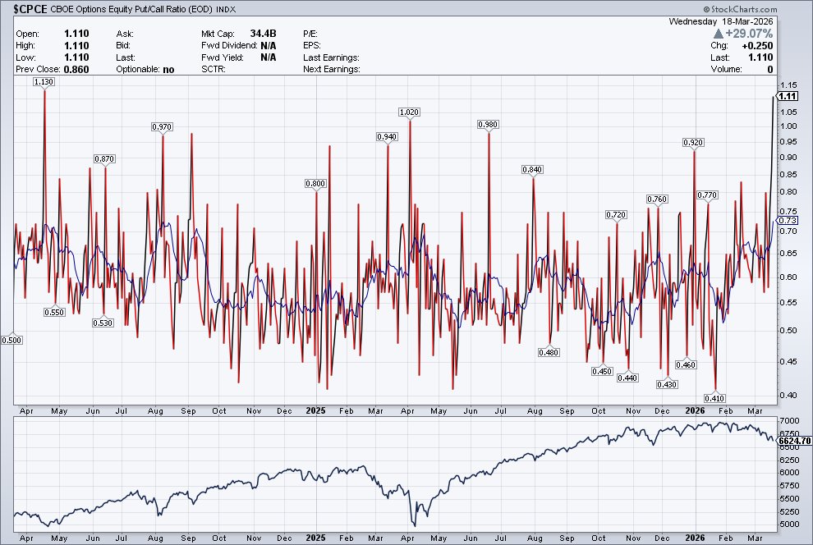This screenshot has width=813, height=545.
Task: Select 'CBOE Options Equity Put/Call Ratio (EOD)' title text
Action: 131,9
